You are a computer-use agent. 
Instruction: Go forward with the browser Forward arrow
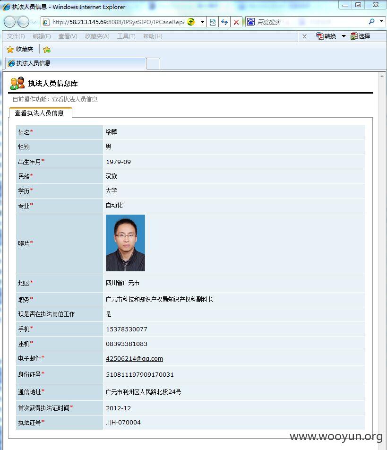[x=23, y=22]
